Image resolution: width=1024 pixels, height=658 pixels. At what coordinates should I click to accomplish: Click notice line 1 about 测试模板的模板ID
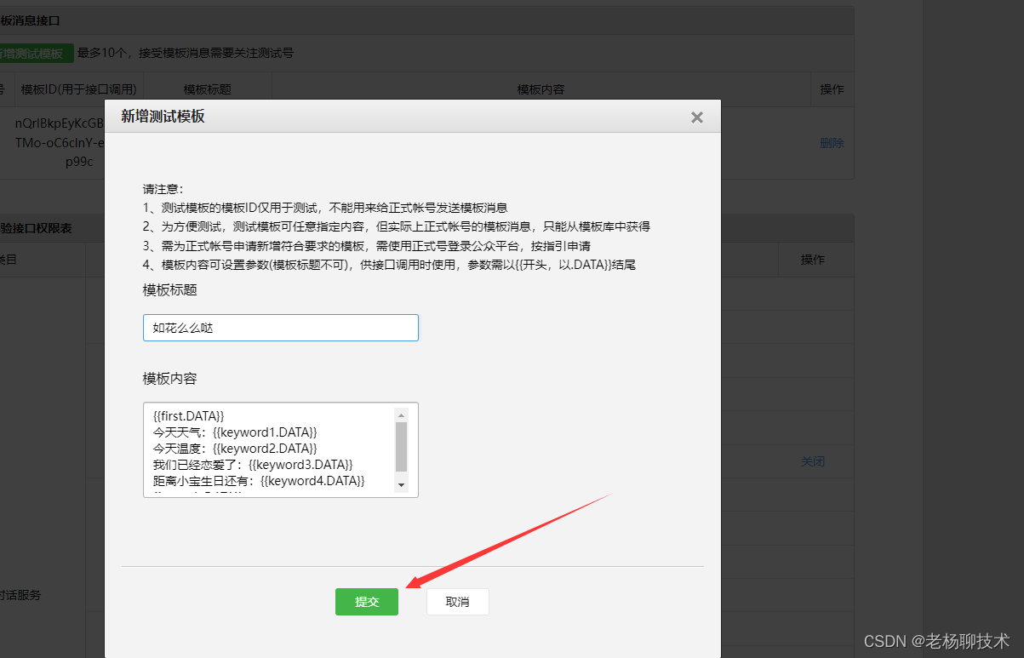point(326,208)
